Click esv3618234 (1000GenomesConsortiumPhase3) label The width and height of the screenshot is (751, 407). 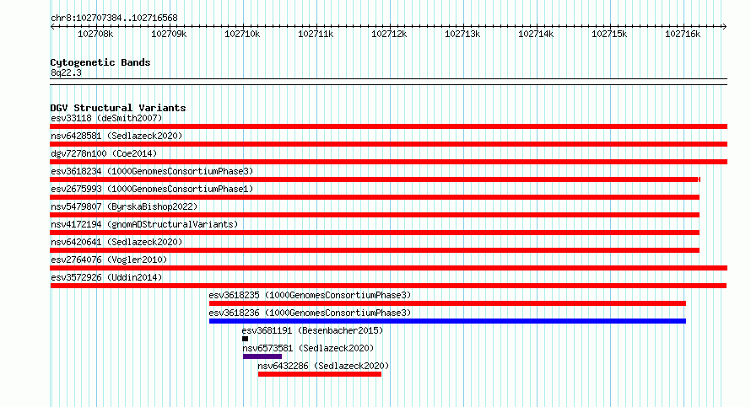[x=152, y=171]
